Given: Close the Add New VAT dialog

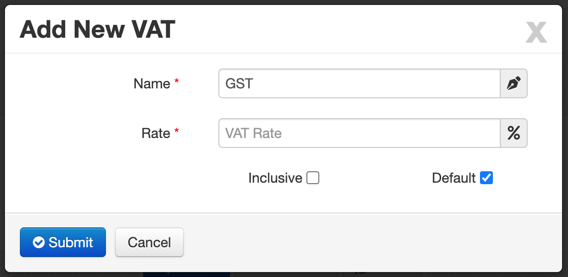Looking at the screenshot, I should (536, 32).
